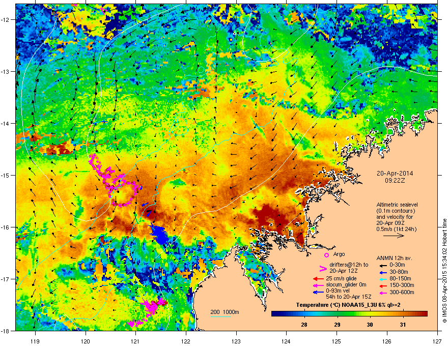
Task: Click the longitude axis label '123'
Action: click(x=236, y=341)
